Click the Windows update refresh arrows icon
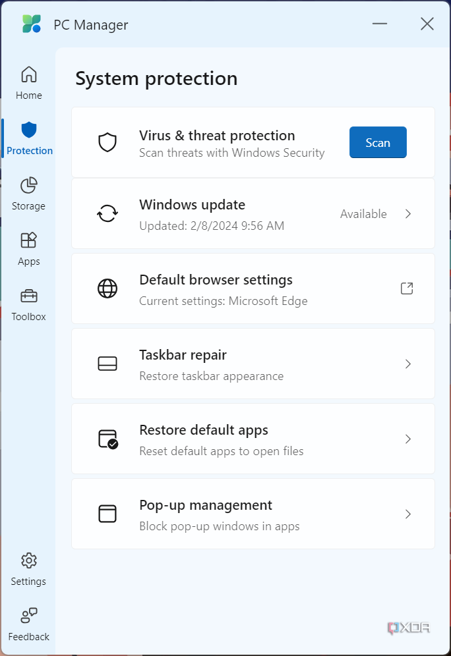Viewport: 451px width, 656px height. point(107,213)
